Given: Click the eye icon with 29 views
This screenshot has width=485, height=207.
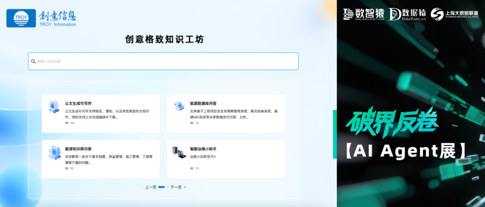Looking at the screenshot, I should [191, 168].
